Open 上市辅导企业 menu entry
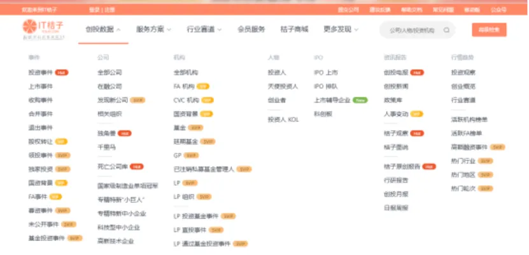 click(x=332, y=100)
